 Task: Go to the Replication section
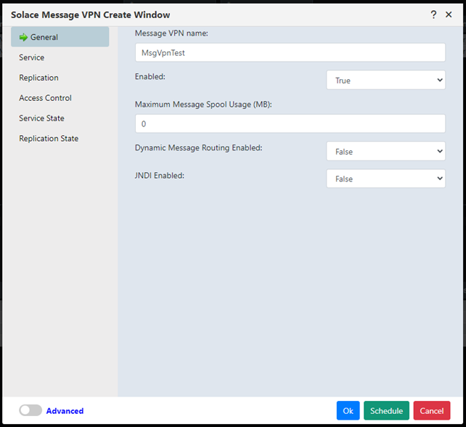(38, 78)
